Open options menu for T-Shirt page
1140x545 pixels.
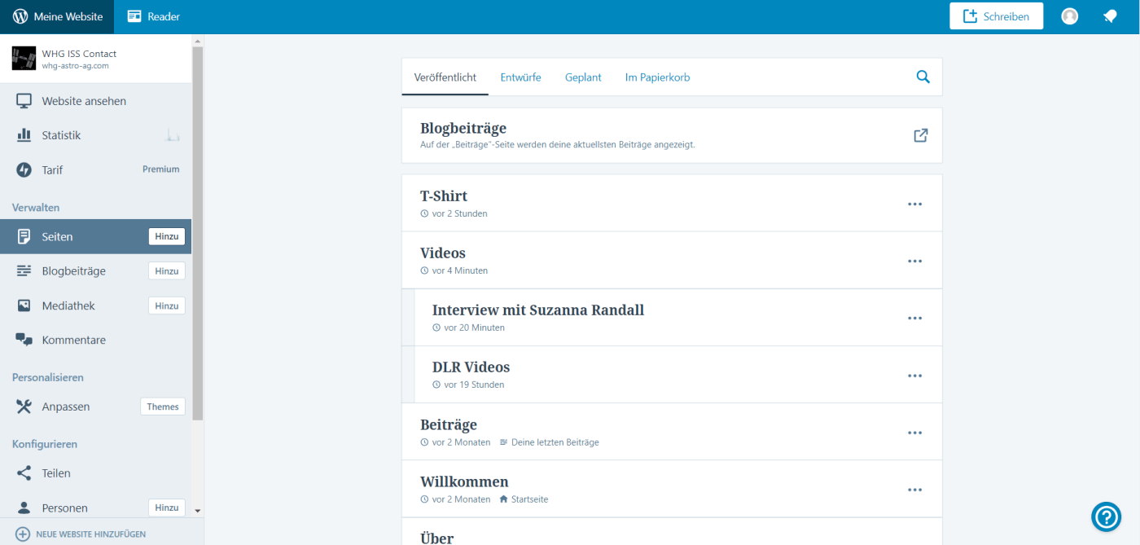914,204
